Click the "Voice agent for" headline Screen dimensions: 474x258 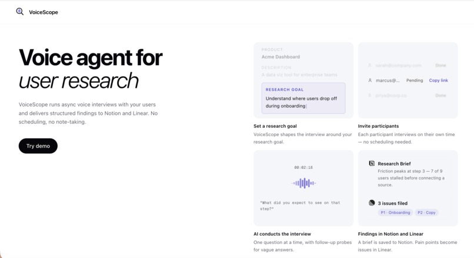point(91,57)
